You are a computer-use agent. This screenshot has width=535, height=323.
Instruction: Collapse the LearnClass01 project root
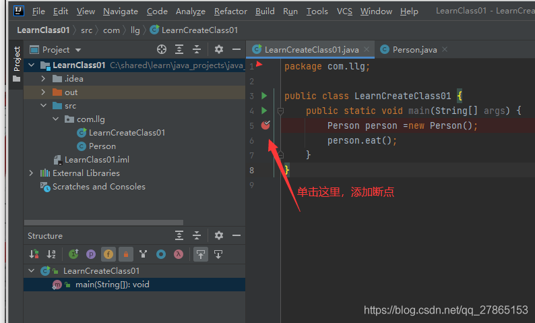point(32,65)
